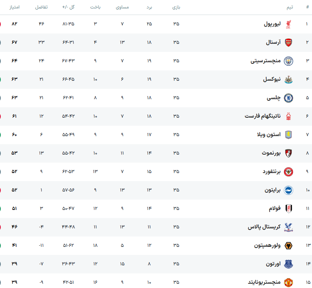Viewport: 312px width, 288px height.
Task: Open the فولام team name link
Action: click(x=275, y=208)
